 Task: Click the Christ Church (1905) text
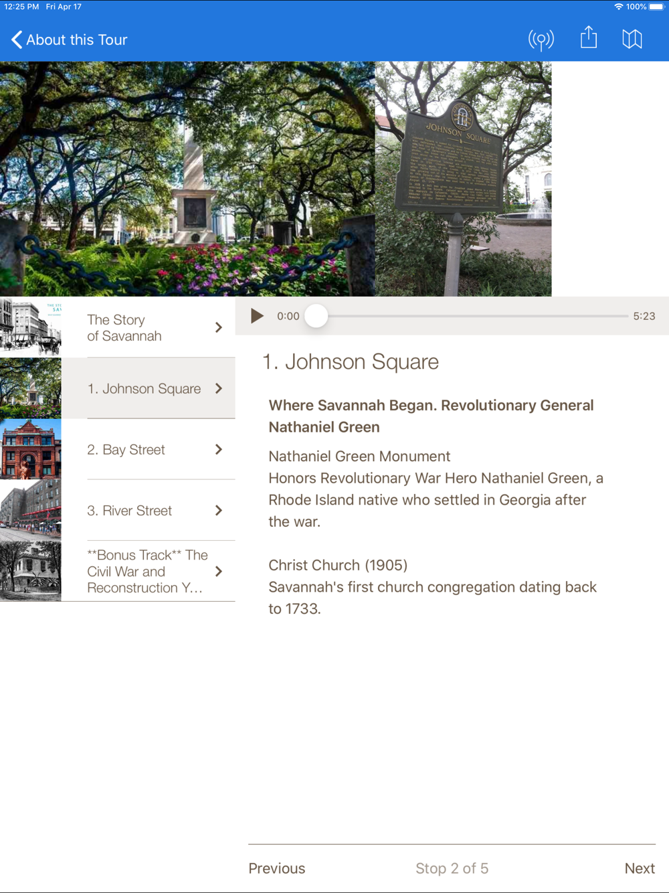click(338, 565)
